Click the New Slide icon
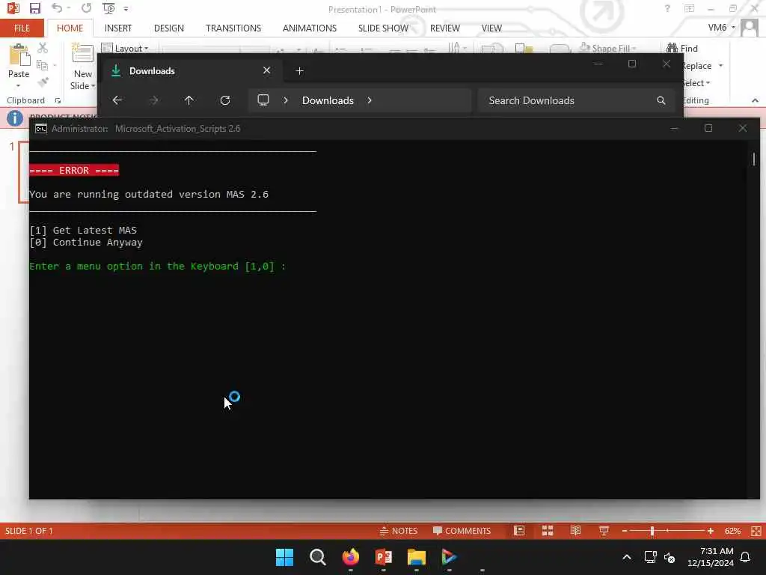This screenshot has width=766, height=575. click(x=82, y=53)
